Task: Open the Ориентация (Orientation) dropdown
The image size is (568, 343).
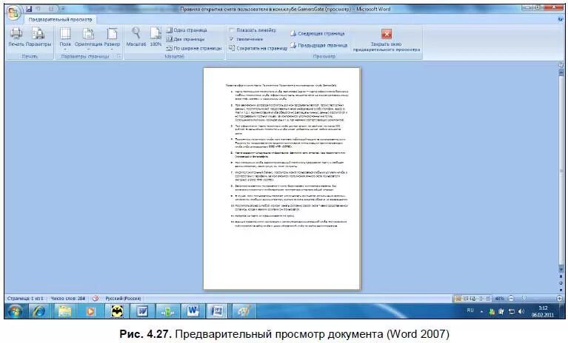Action: tap(88, 38)
